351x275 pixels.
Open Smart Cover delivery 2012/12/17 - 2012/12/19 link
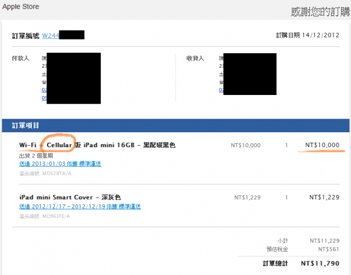click(x=80, y=206)
